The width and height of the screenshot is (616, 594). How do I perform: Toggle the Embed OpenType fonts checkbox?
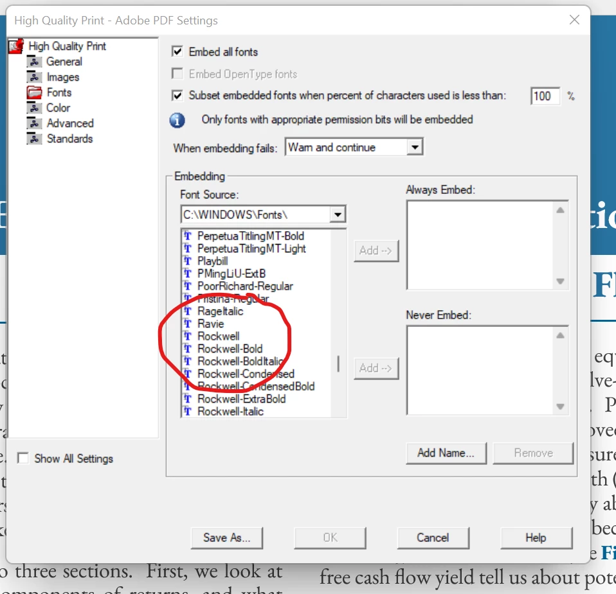click(x=177, y=74)
